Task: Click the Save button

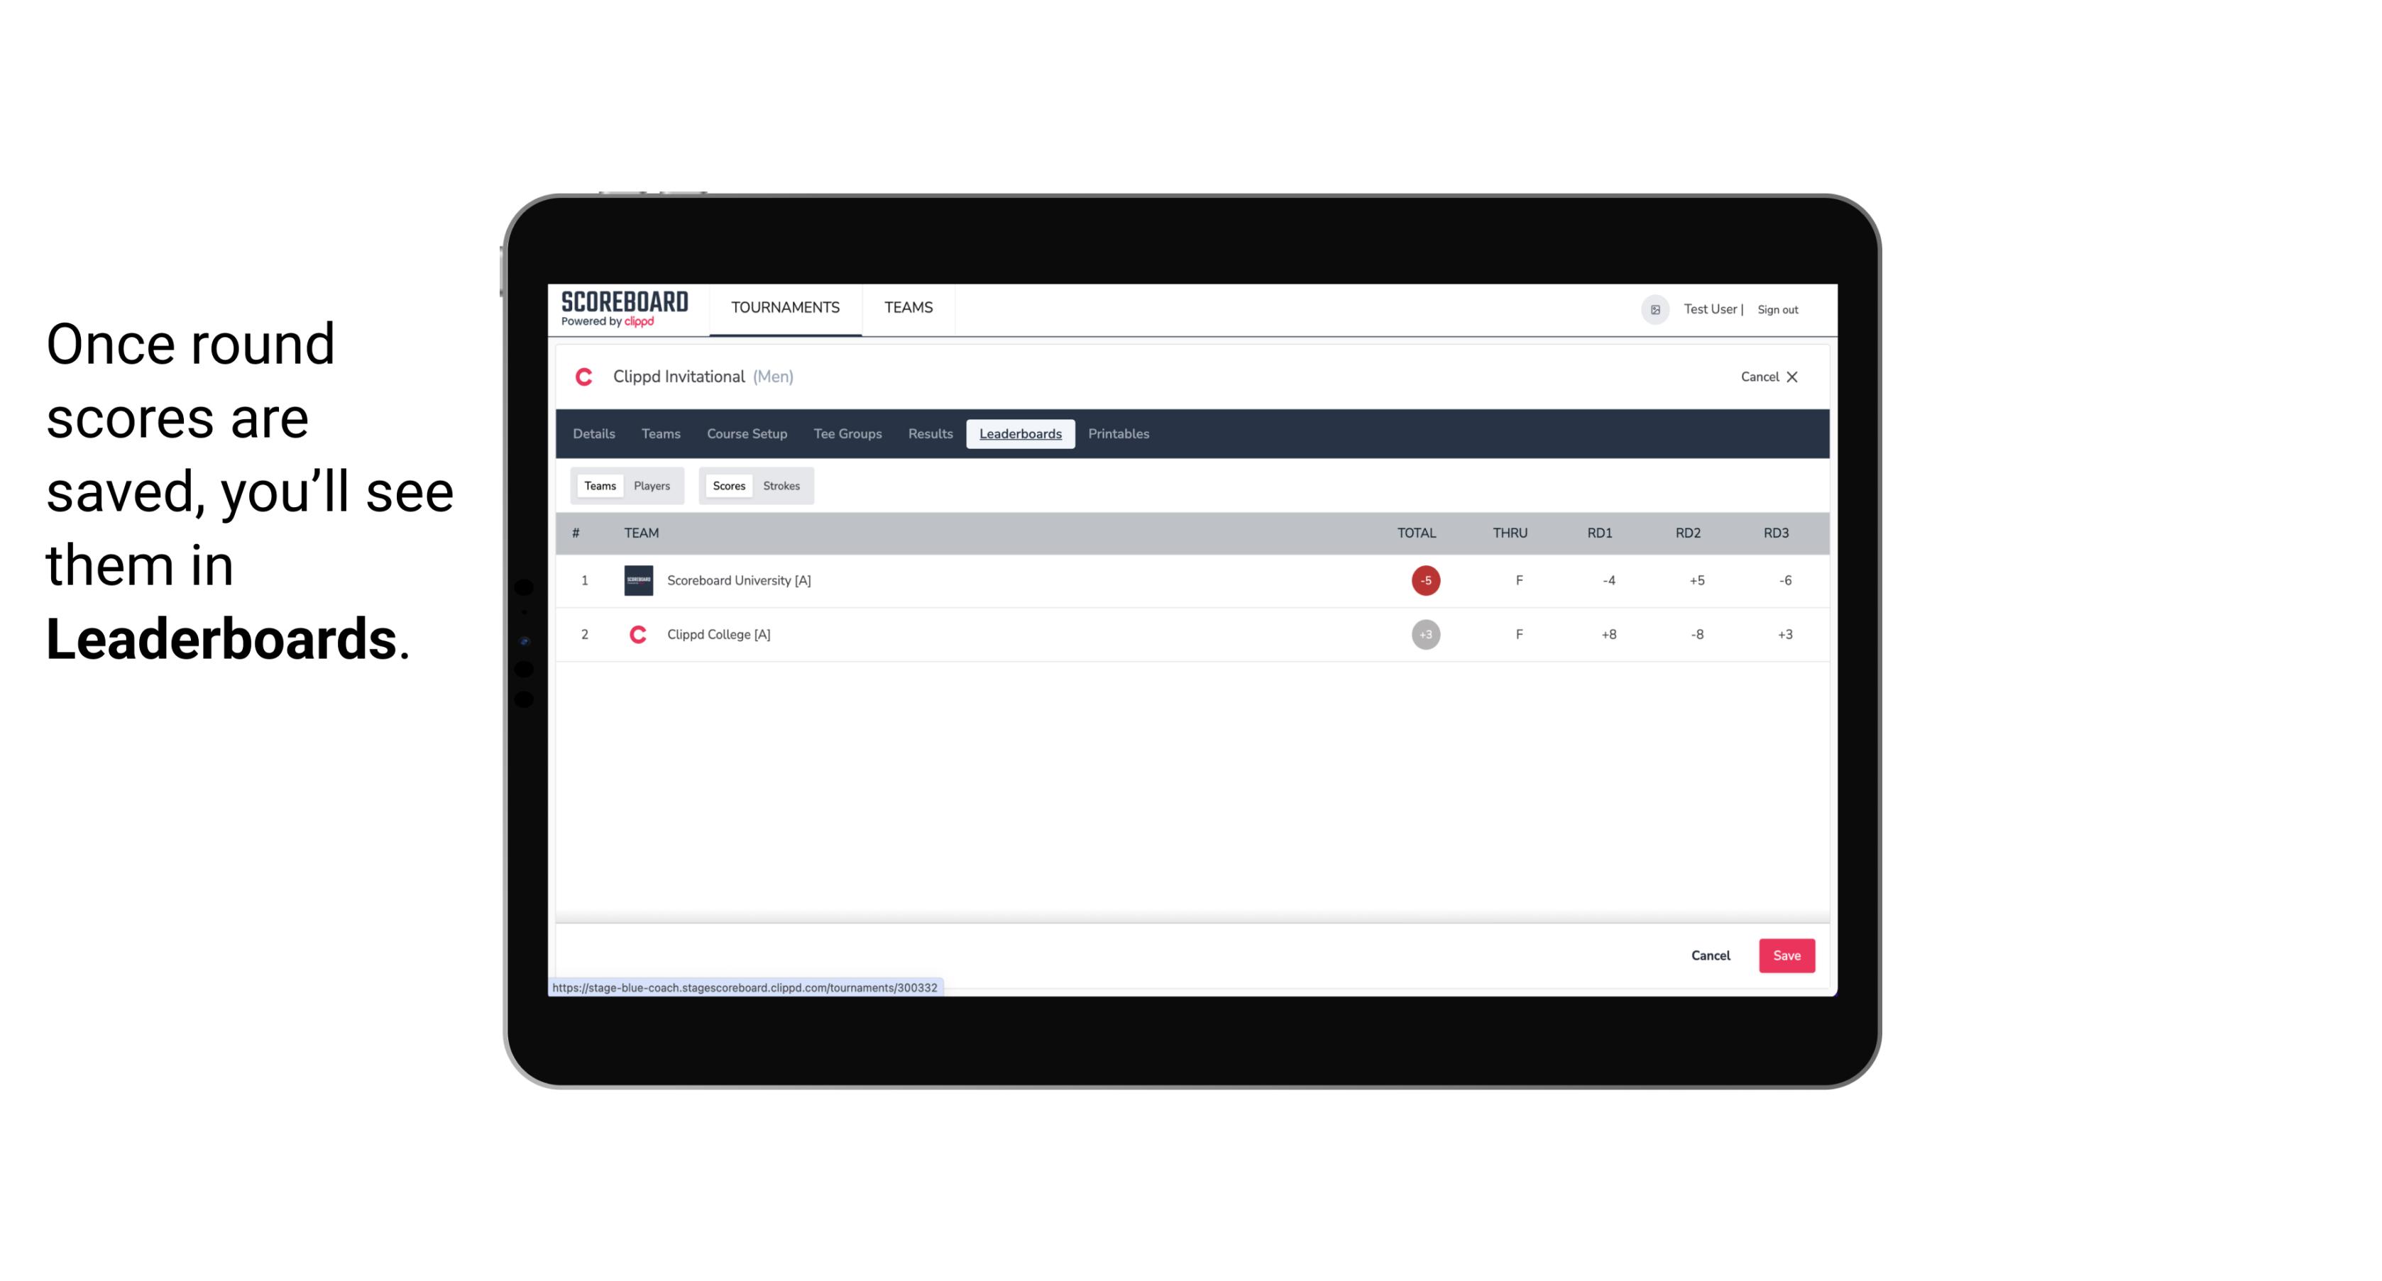Action: click(x=1785, y=955)
